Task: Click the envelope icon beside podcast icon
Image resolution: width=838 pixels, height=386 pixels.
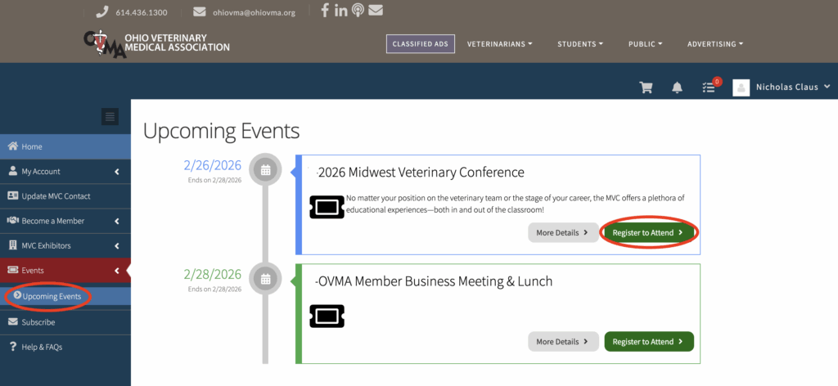Action: [x=375, y=11]
